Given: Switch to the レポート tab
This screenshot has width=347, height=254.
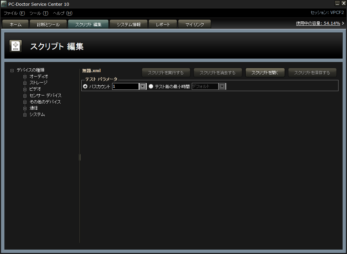Looking at the screenshot, I should click(x=163, y=24).
